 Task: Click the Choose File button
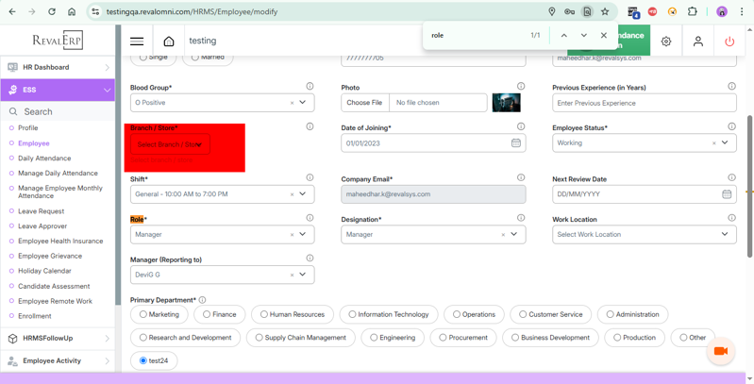click(364, 103)
